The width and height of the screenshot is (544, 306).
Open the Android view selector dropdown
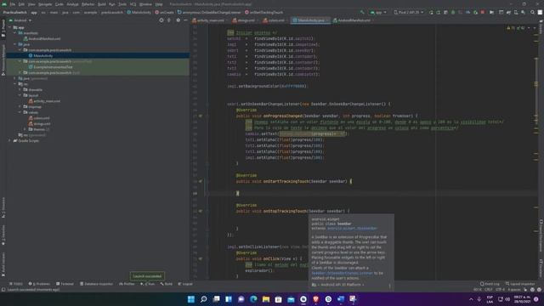point(22,20)
